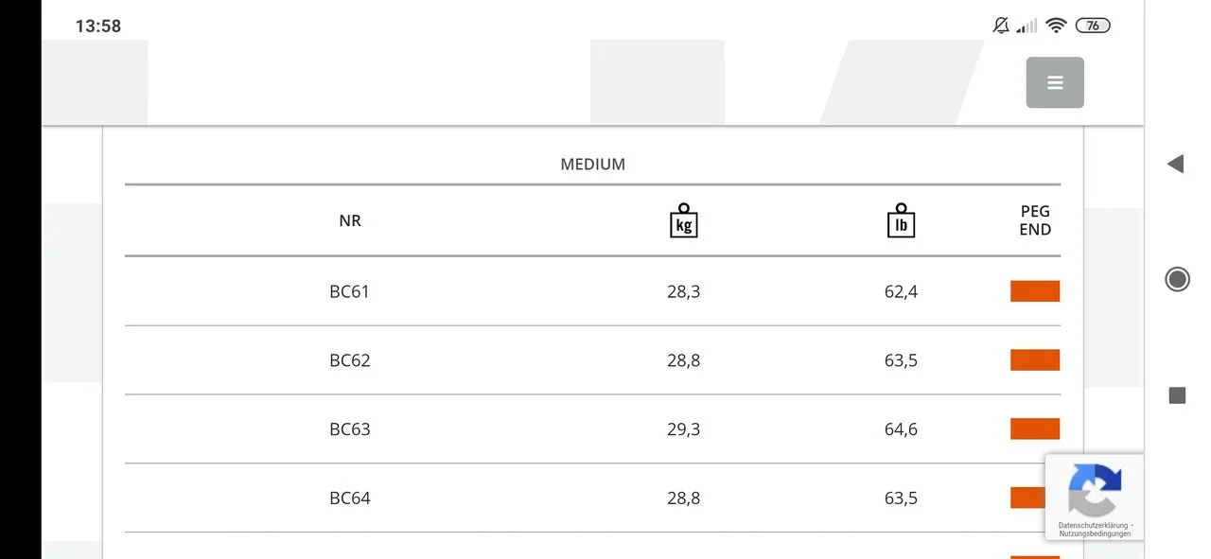Select the BC61 row number
Image resolution: width=1211 pixels, height=559 pixels.
pyautogui.click(x=349, y=291)
